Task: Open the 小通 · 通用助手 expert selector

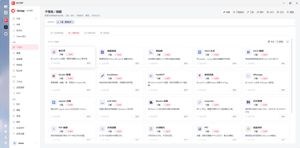Action: (65, 22)
